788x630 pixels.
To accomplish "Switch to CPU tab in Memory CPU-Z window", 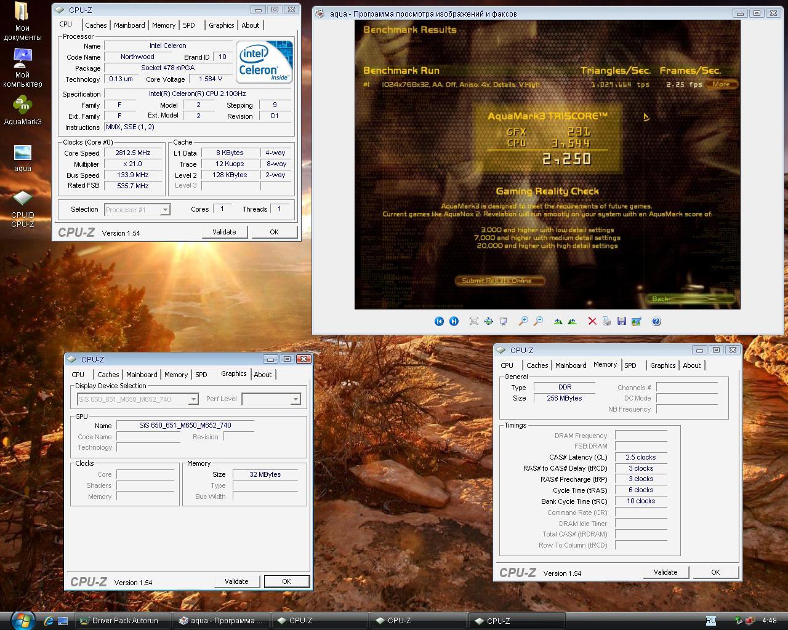I will click(x=507, y=365).
